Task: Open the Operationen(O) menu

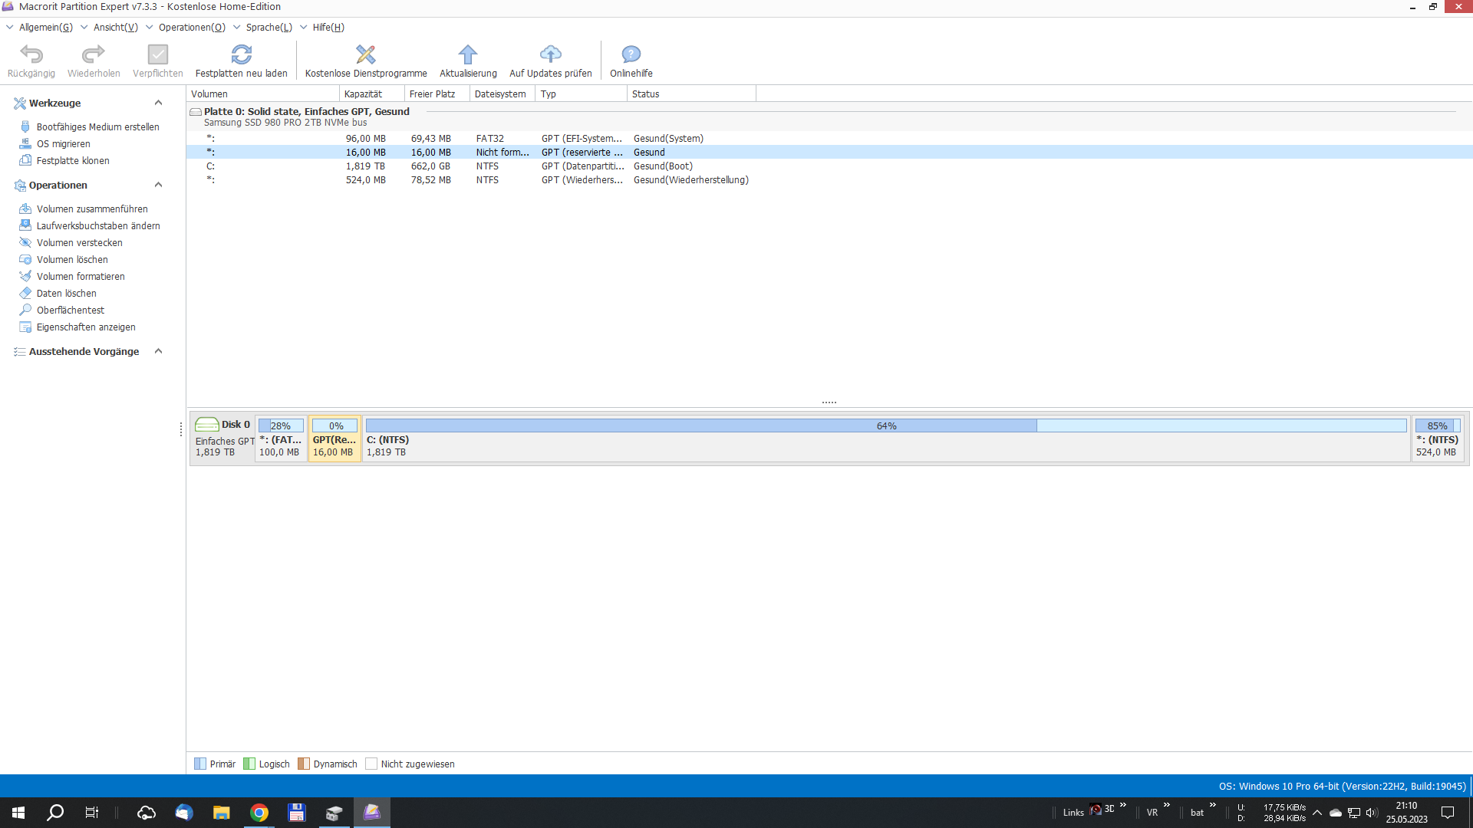Action: (192, 28)
